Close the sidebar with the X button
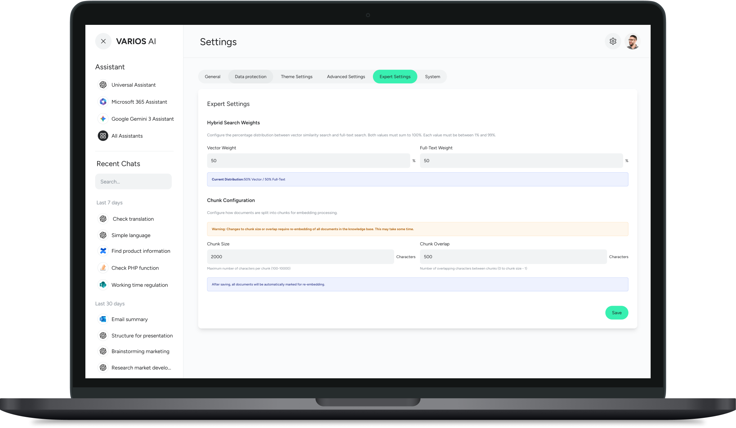This screenshot has width=736, height=428. pyautogui.click(x=103, y=41)
